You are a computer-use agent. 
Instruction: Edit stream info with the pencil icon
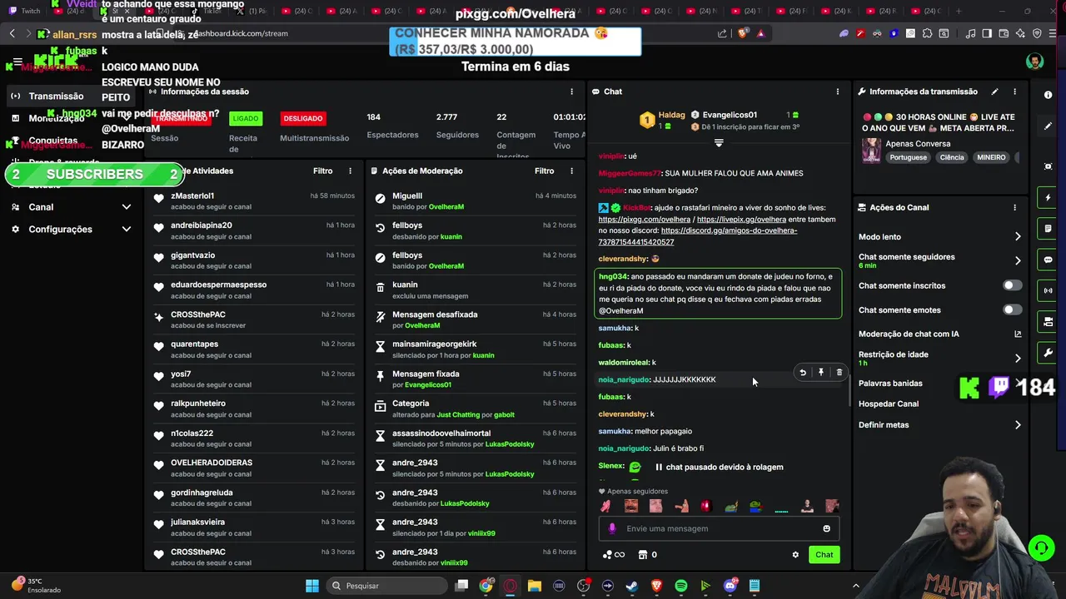pos(994,92)
